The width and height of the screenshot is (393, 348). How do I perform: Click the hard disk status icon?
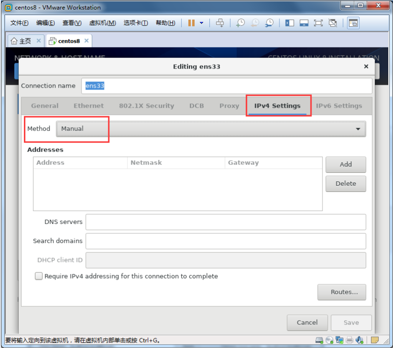tap(319, 340)
